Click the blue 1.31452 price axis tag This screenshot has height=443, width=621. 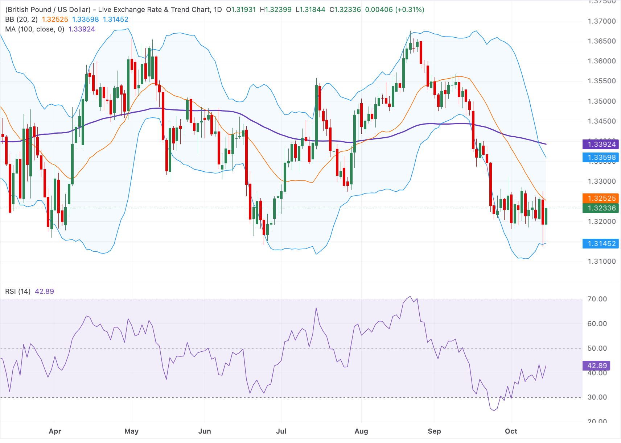pos(600,243)
